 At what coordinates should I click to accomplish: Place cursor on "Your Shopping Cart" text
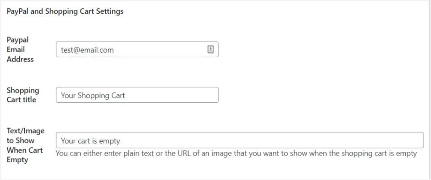coord(93,95)
